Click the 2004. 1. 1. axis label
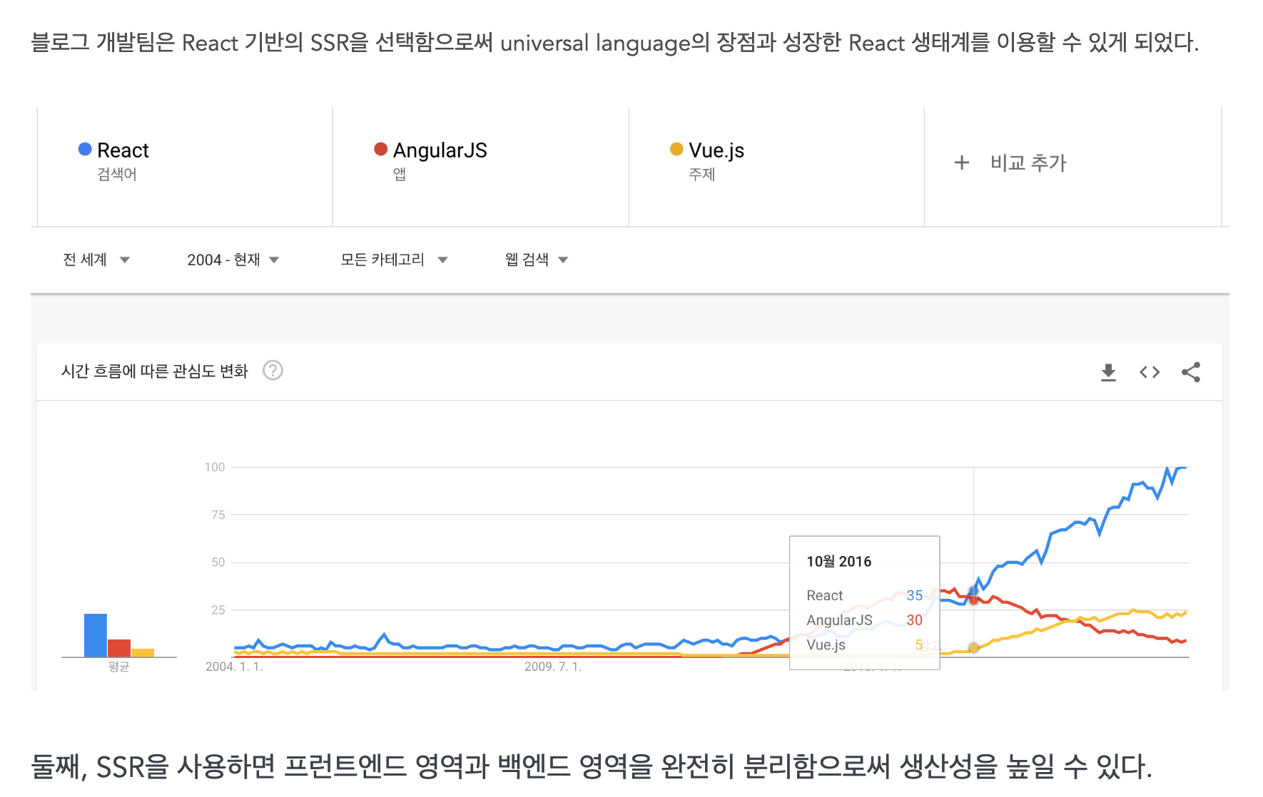The image size is (1263, 797). pyautogui.click(x=234, y=667)
